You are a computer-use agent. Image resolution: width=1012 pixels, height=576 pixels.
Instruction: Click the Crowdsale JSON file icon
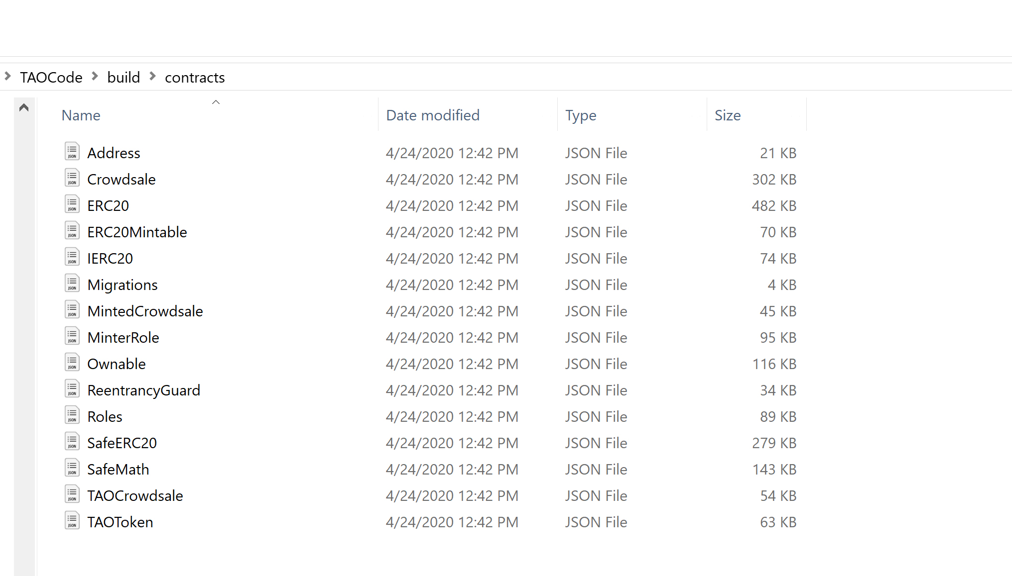click(x=72, y=178)
